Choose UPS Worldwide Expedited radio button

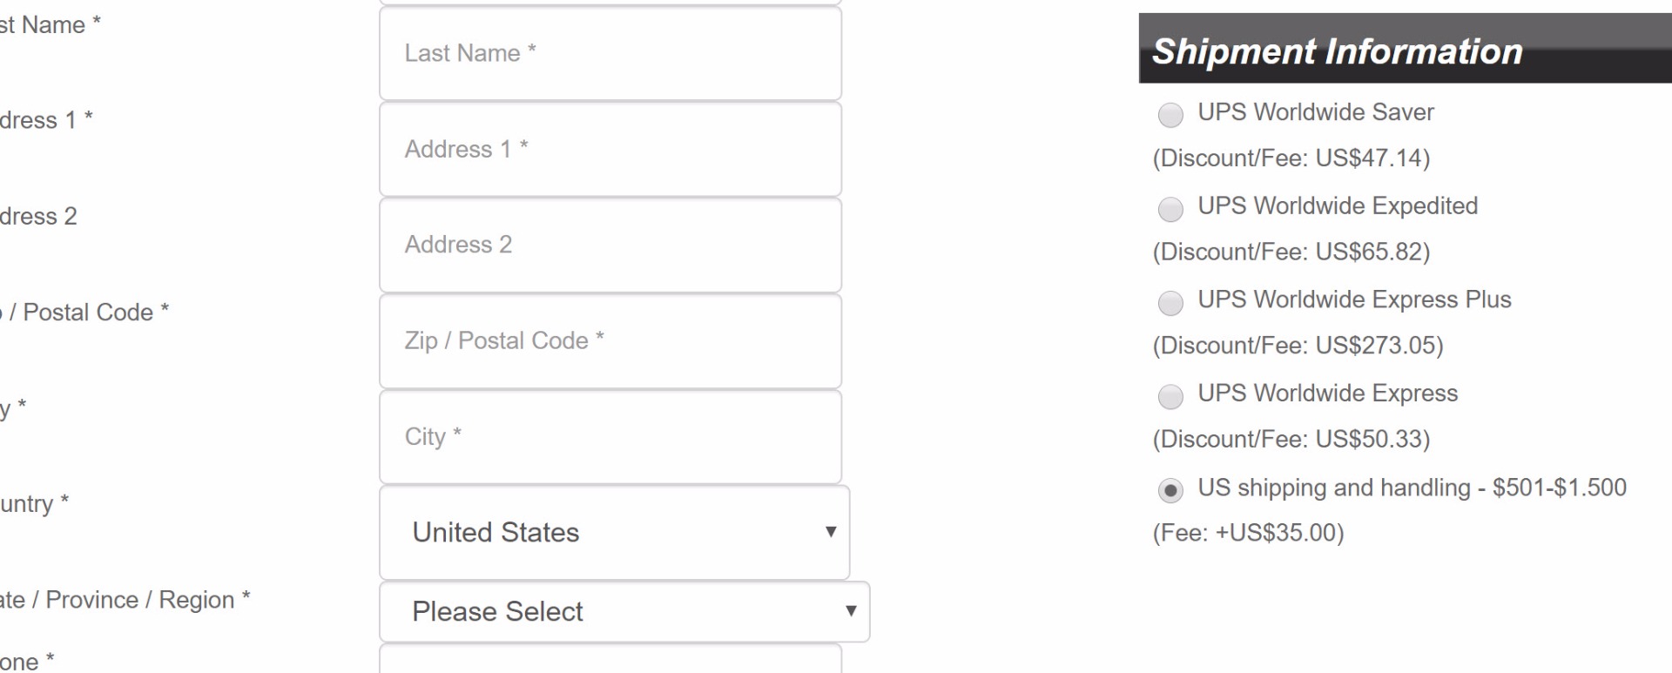point(1170,209)
